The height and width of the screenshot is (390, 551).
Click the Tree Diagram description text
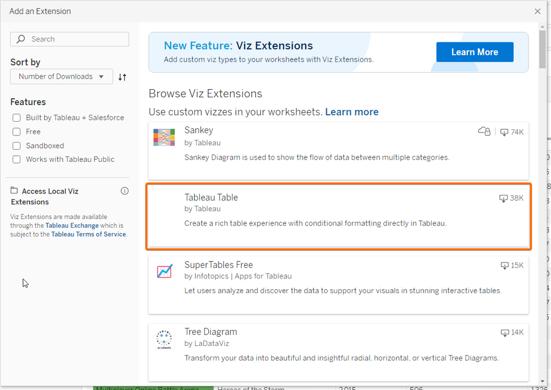point(342,358)
